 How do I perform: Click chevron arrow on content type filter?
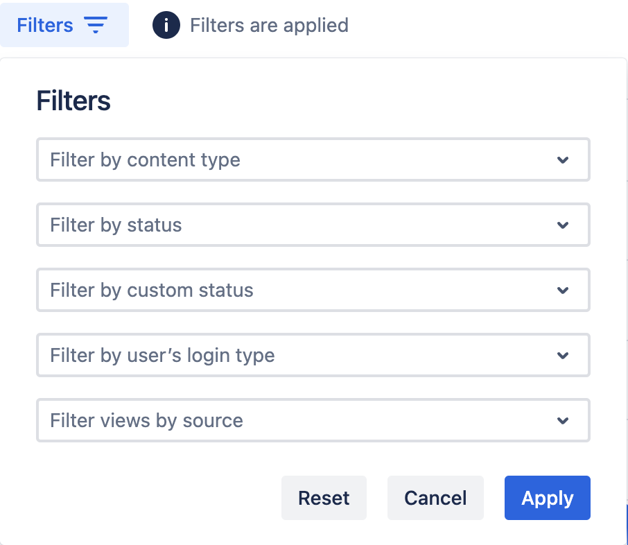pyautogui.click(x=563, y=160)
